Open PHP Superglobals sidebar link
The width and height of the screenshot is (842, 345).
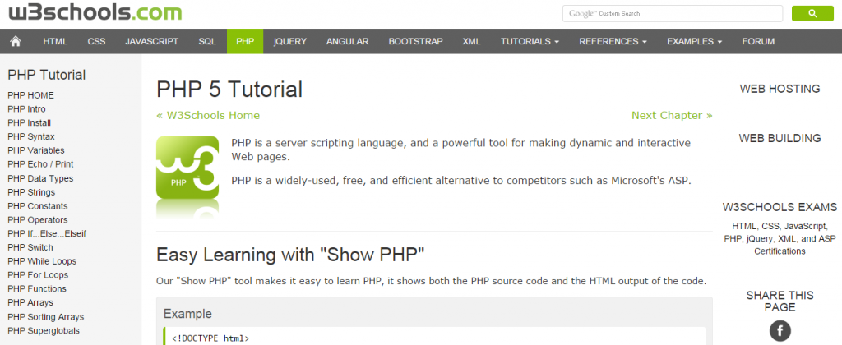(44, 330)
